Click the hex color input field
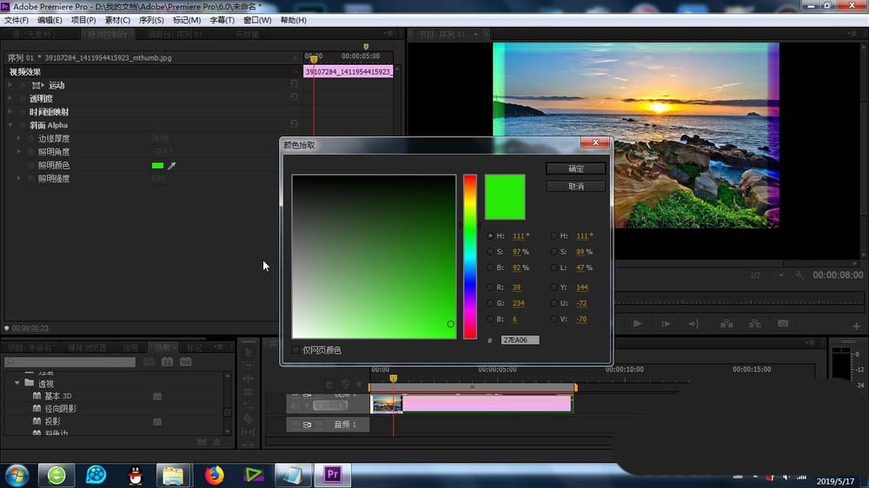Viewport: 869px width, 488px height. click(x=520, y=340)
